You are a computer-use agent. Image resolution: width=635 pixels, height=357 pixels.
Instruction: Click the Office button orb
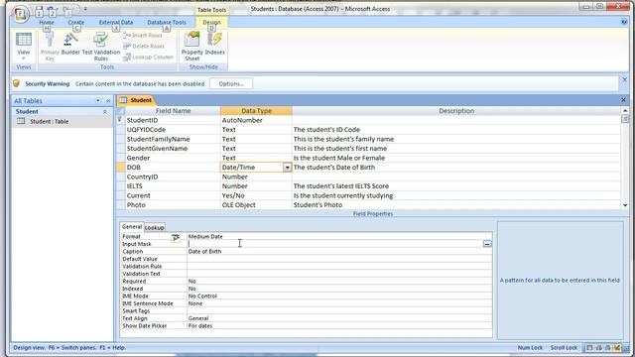[x=20, y=14]
